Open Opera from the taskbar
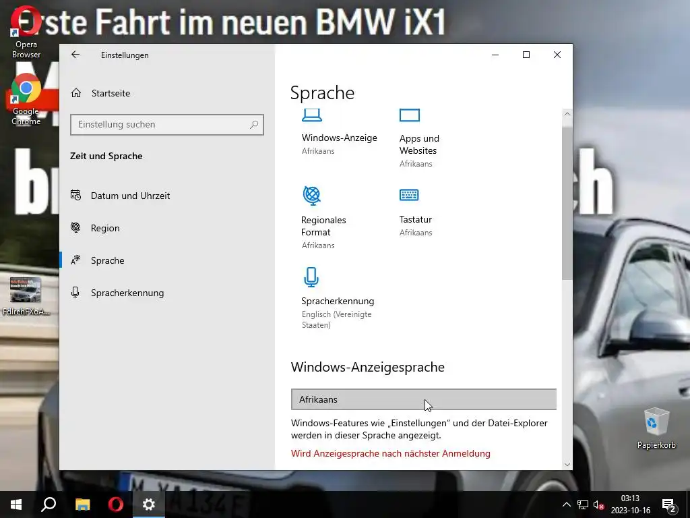 pos(116,505)
